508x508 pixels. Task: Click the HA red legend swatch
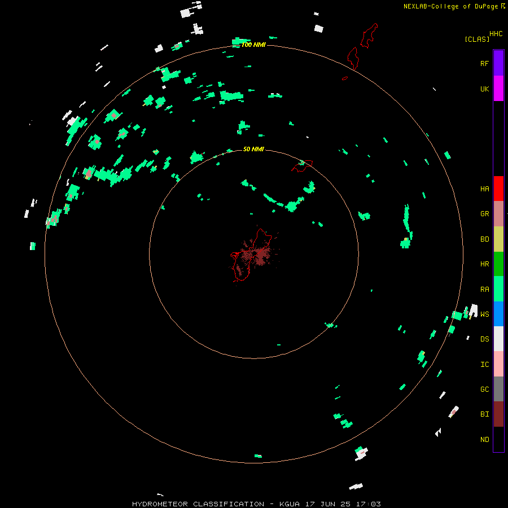pyautogui.click(x=498, y=189)
